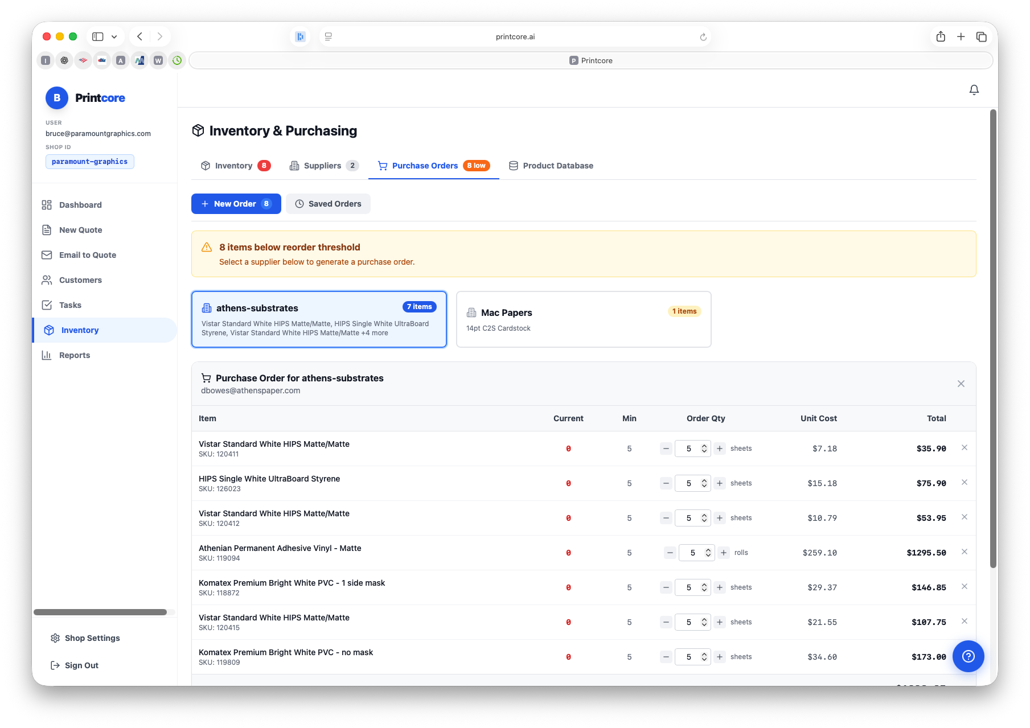Expand the sidebar options dropdown chevron
This screenshot has width=1030, height=728.
114,36
